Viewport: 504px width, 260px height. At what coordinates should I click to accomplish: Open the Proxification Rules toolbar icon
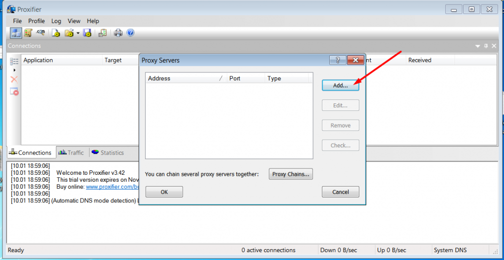(x=28, y=32)
